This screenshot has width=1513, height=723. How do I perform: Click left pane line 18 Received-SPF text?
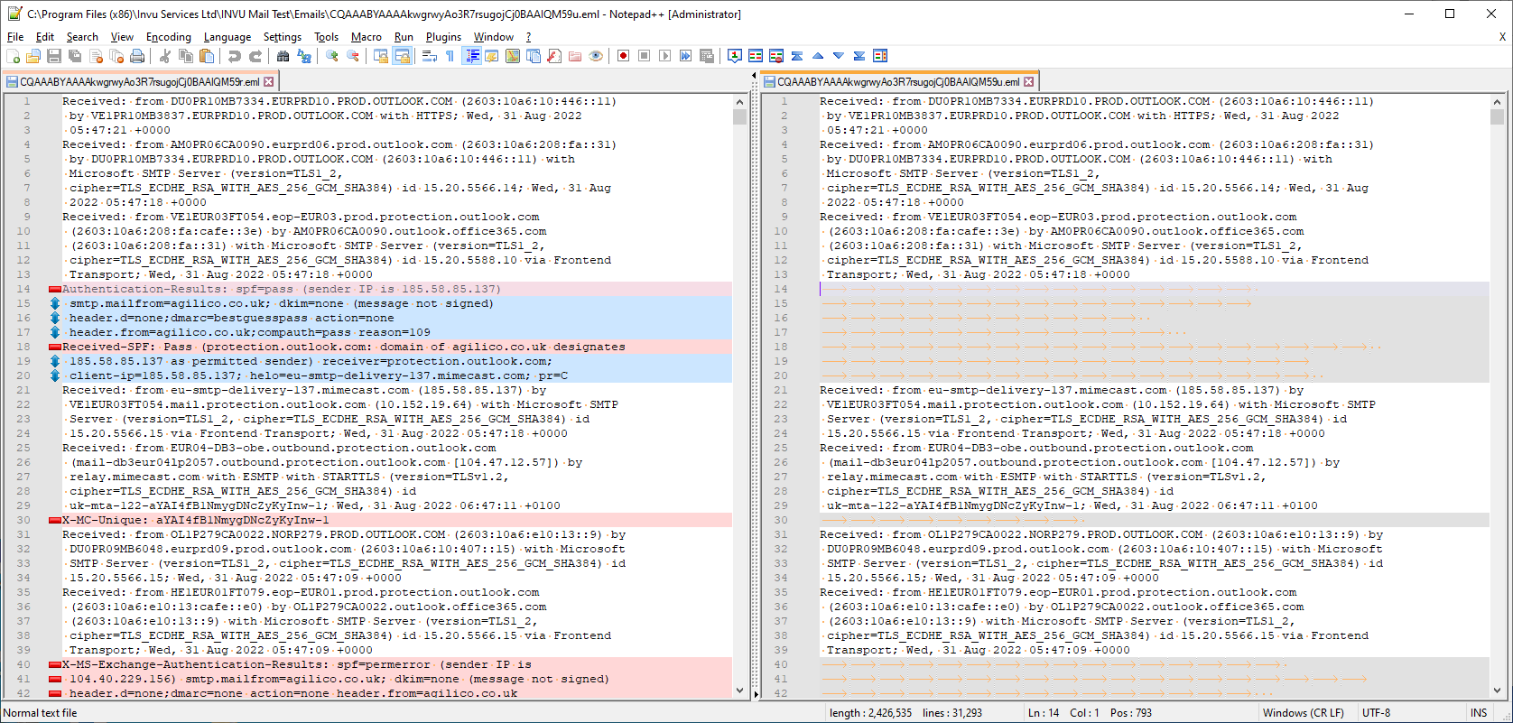[343, 347]
